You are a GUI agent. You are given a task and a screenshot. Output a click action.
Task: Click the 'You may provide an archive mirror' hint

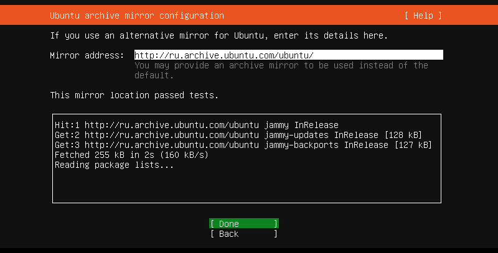281,65
